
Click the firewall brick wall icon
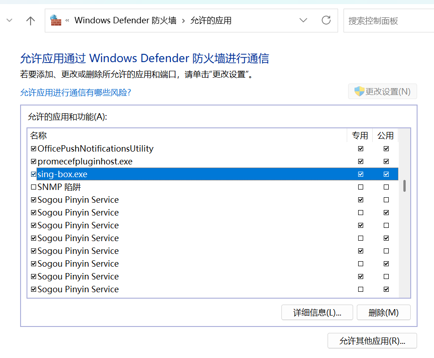[56, 21]
